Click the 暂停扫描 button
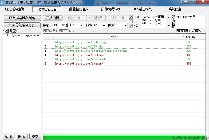Image resolution: width=209 pixels, height=140 pixels. 117,18
